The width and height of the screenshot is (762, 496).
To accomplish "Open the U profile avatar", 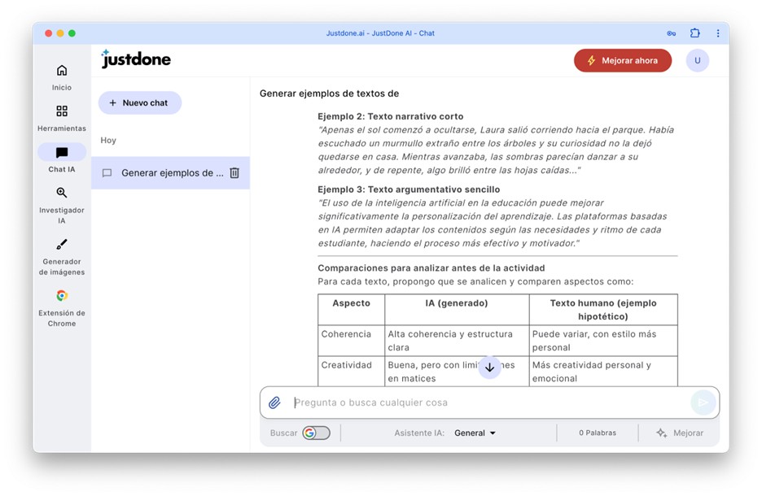I will point(697,60).
